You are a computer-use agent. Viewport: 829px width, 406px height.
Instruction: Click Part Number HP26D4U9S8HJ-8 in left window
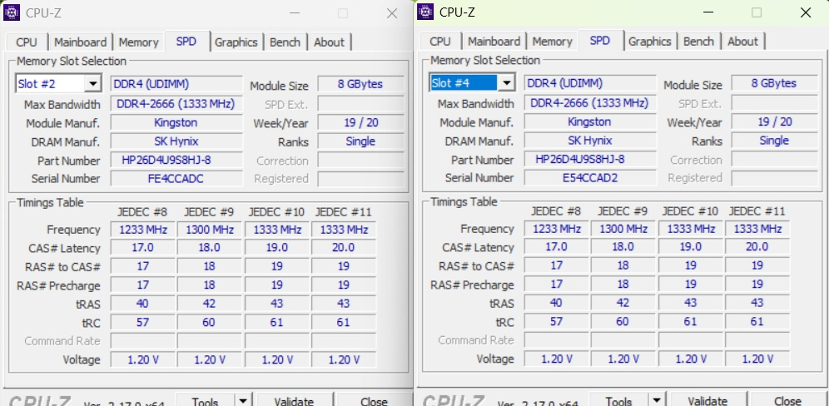[x=176, y=161]
